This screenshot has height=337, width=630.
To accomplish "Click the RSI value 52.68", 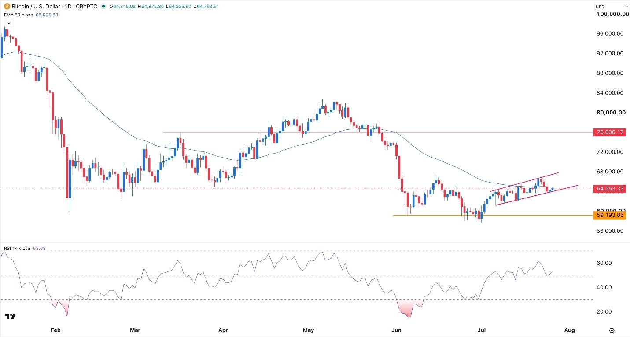I will coord(39,249).
